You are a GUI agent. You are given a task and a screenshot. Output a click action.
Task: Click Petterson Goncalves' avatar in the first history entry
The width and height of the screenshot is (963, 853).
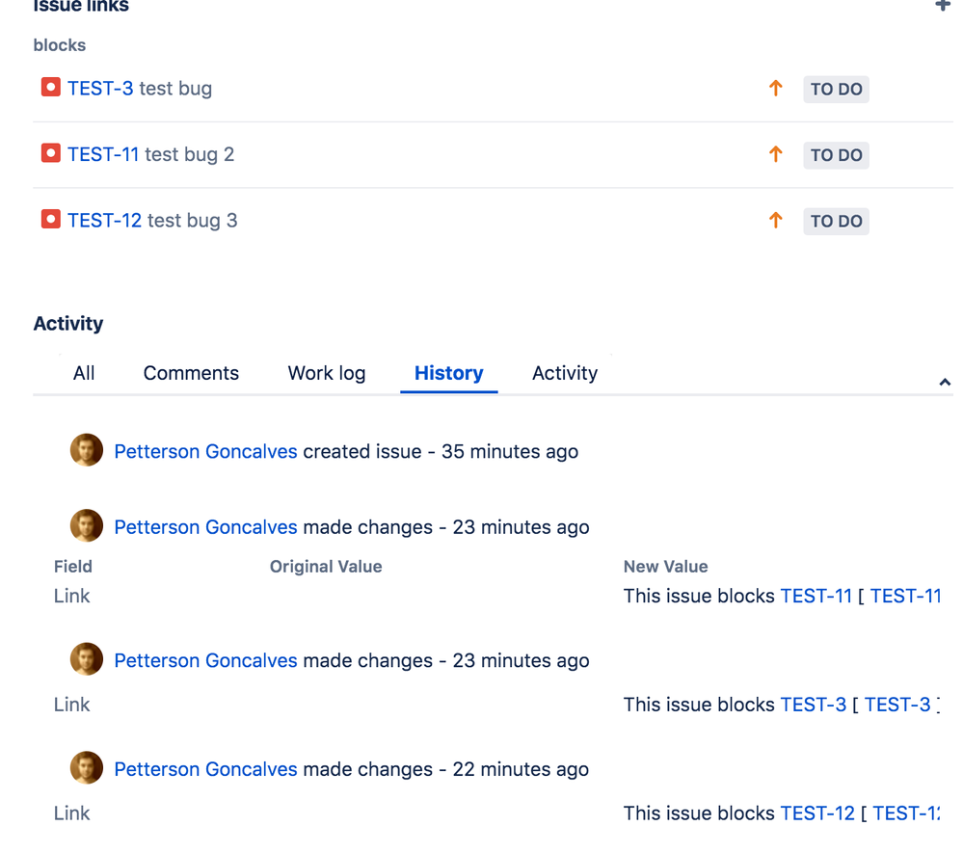coord(86,450)
